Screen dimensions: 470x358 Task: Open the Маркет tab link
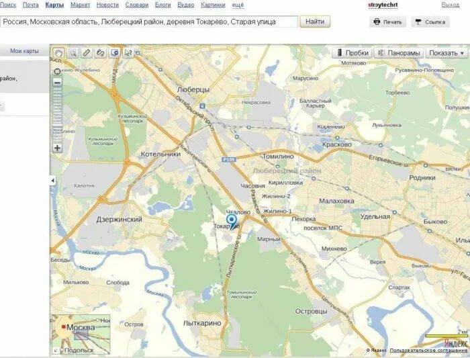[80, 5]
